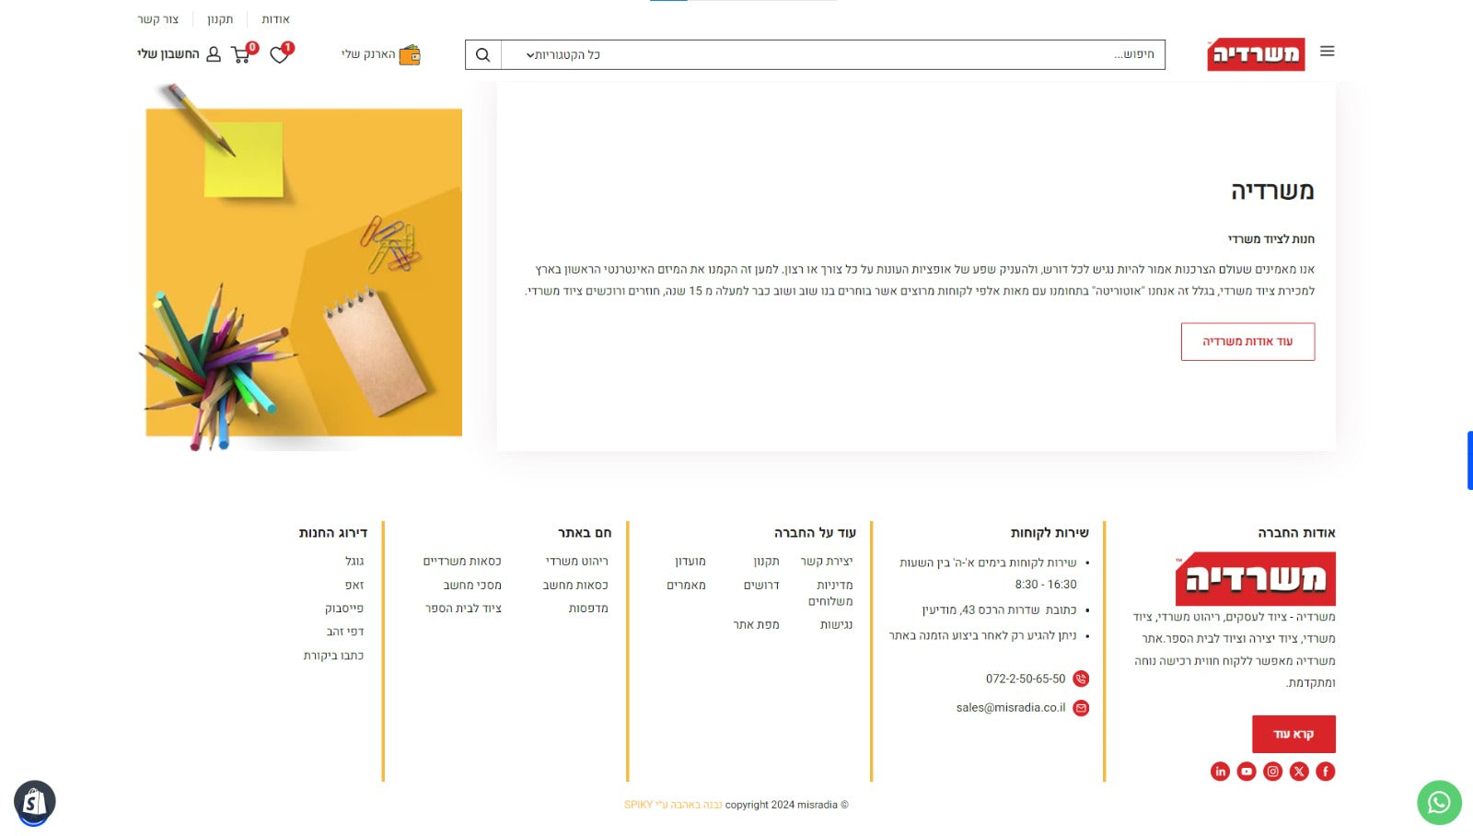Open the החשבון שלי account link
The image size is (1473, 836).
click(179, 54)
